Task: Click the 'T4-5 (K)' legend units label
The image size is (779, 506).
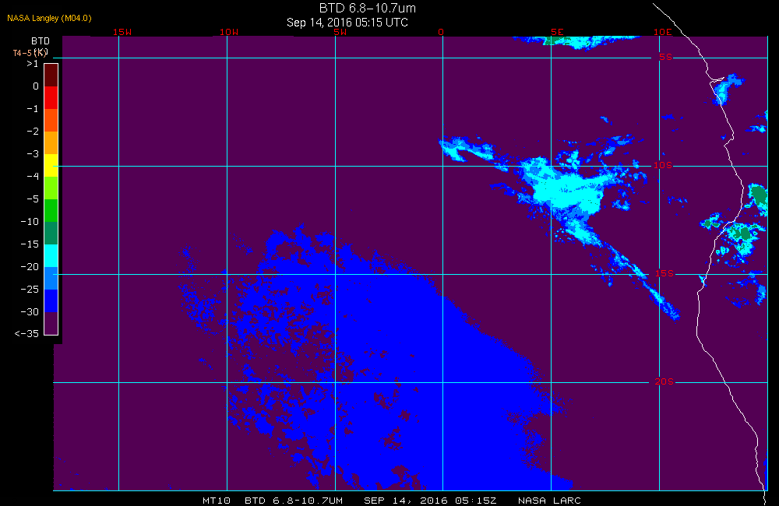Action: pos(30,53)
